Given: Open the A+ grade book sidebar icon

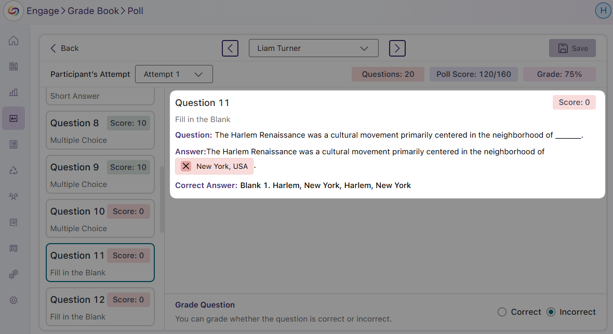Looking at the screenshot, I should (x=14, y=118).
